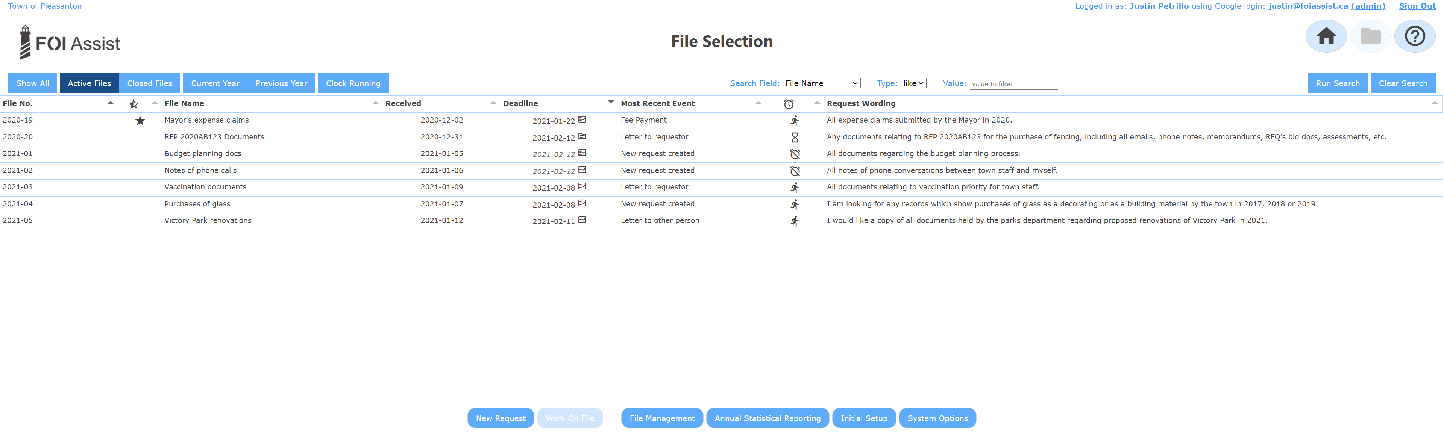The height and width of the screenshot is (444, 1444).
Task: Open the Type comparison dropdown
Action: tap(913, 82)
